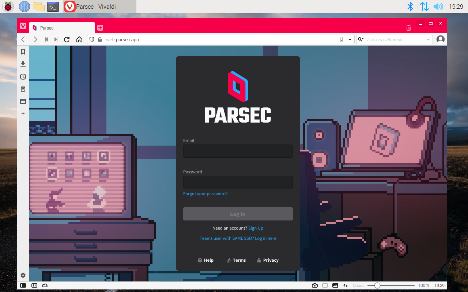Reload the current page

point(67,39)
